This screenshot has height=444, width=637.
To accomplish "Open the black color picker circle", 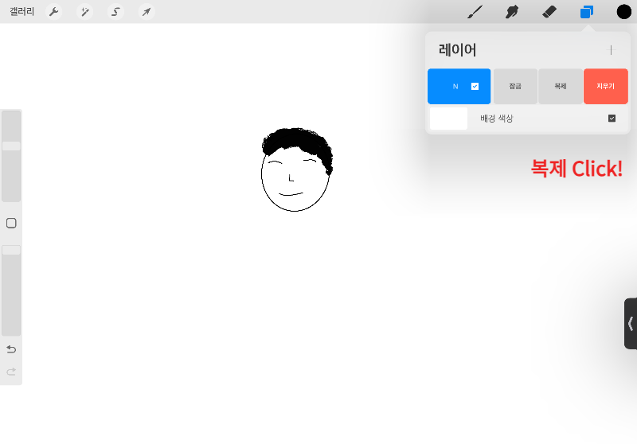I will (624, 12).
